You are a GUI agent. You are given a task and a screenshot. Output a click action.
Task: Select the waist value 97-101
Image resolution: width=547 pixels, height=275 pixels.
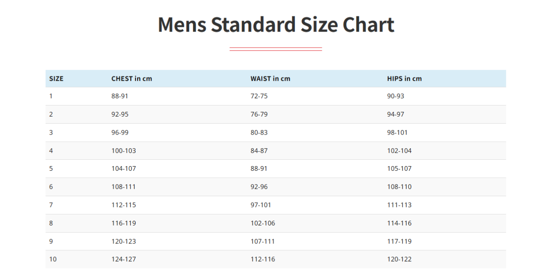pos(261,205)
